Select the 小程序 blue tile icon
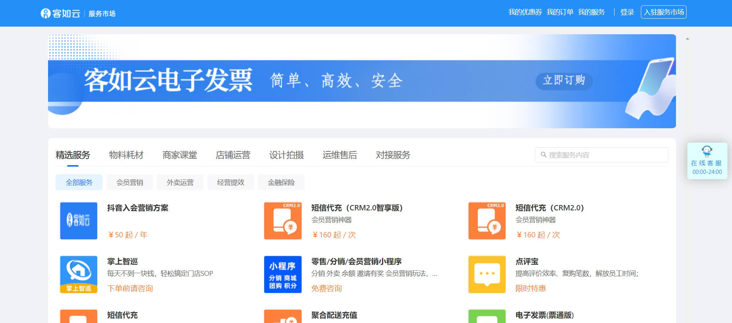This screenshot has width=732, height=323. click(283, 274)
